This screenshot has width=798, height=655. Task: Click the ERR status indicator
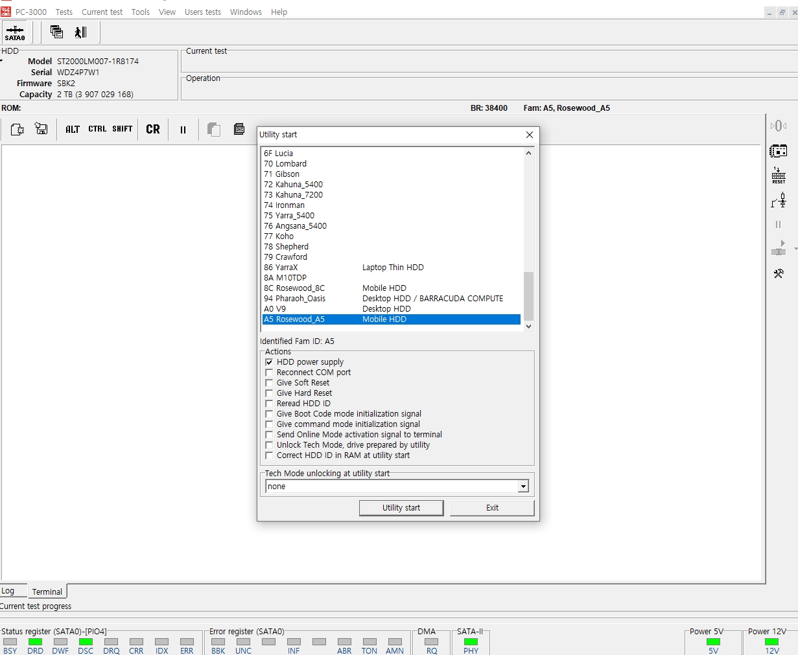pos(187,641)
